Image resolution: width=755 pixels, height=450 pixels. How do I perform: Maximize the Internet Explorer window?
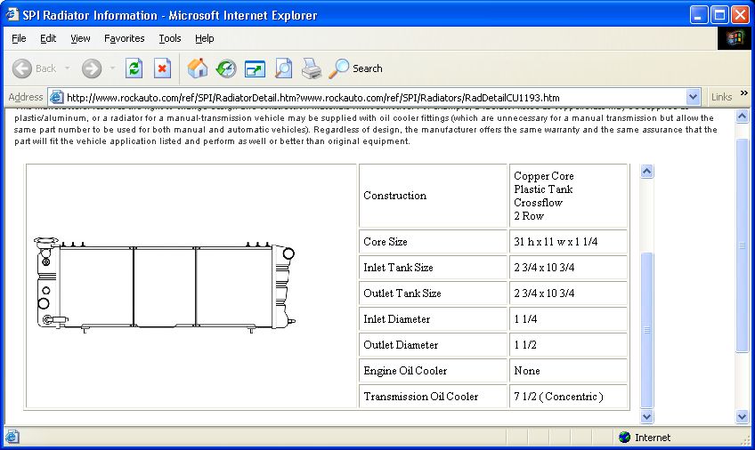[719, 15]
